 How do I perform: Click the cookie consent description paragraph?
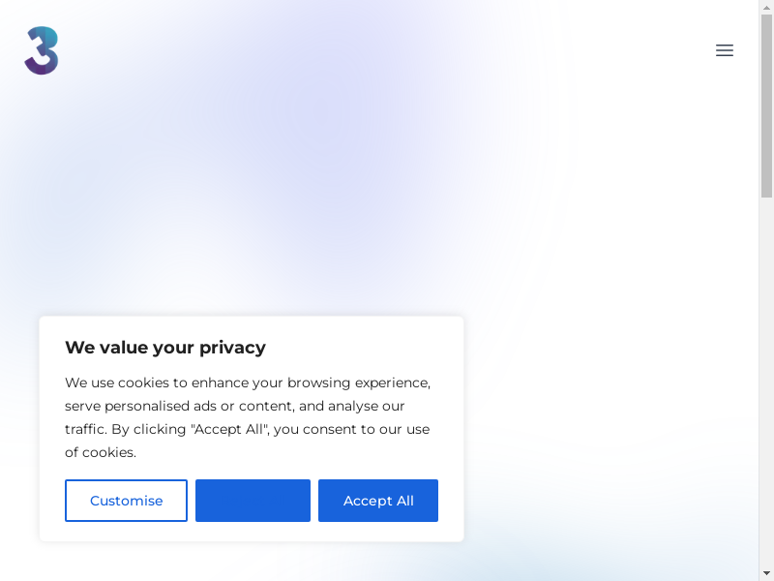tap(248, 417)
